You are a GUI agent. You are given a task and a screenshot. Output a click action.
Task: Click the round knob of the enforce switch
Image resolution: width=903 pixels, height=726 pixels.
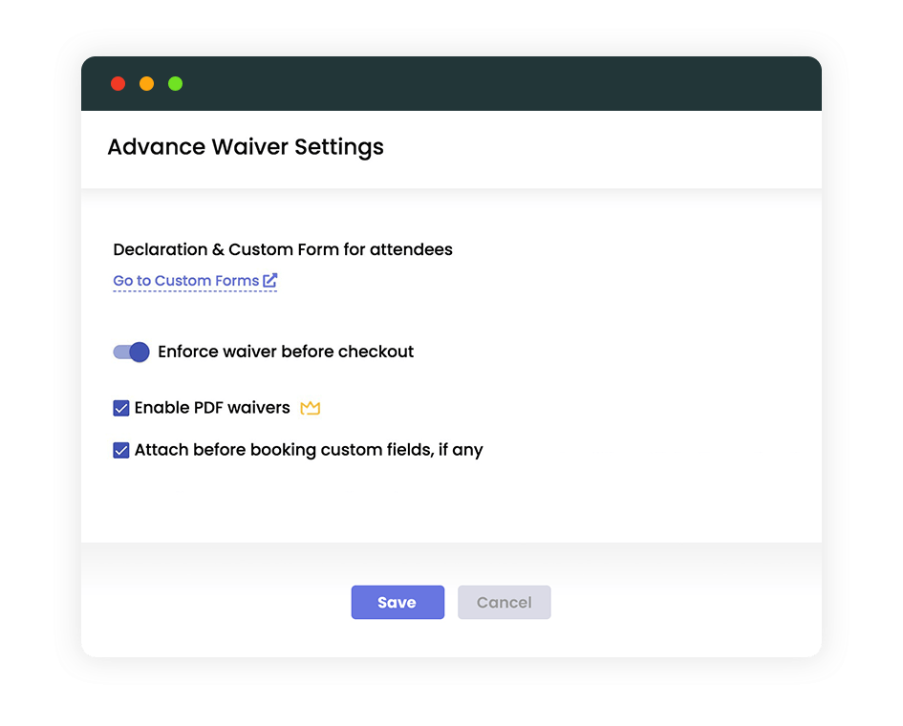(140, 352)
